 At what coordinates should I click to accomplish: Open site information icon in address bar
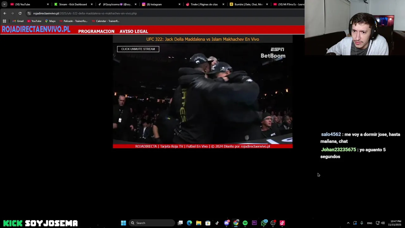coord(29,13)
